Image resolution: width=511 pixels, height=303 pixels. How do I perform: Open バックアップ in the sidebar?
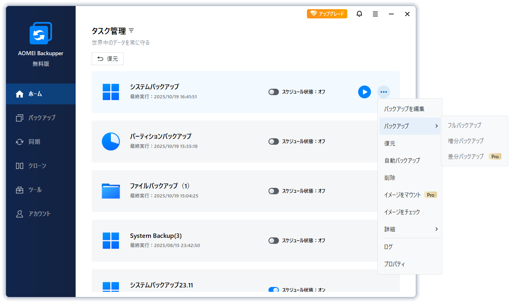(x=41, y=118)
